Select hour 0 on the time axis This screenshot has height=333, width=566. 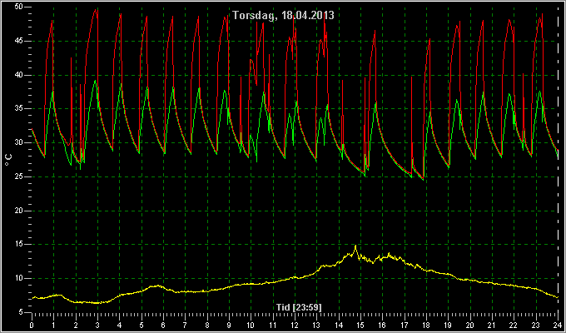point(32,325)
